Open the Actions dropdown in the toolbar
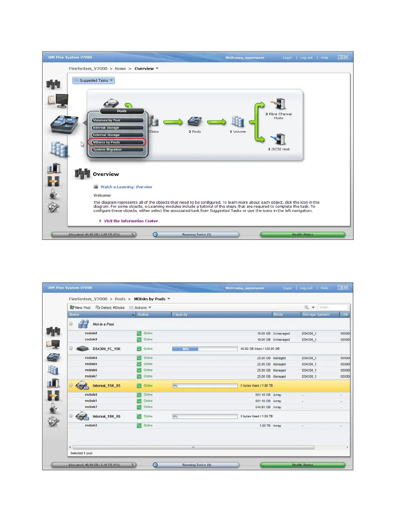This screenshot has height=514, width=397. [140, 308]
